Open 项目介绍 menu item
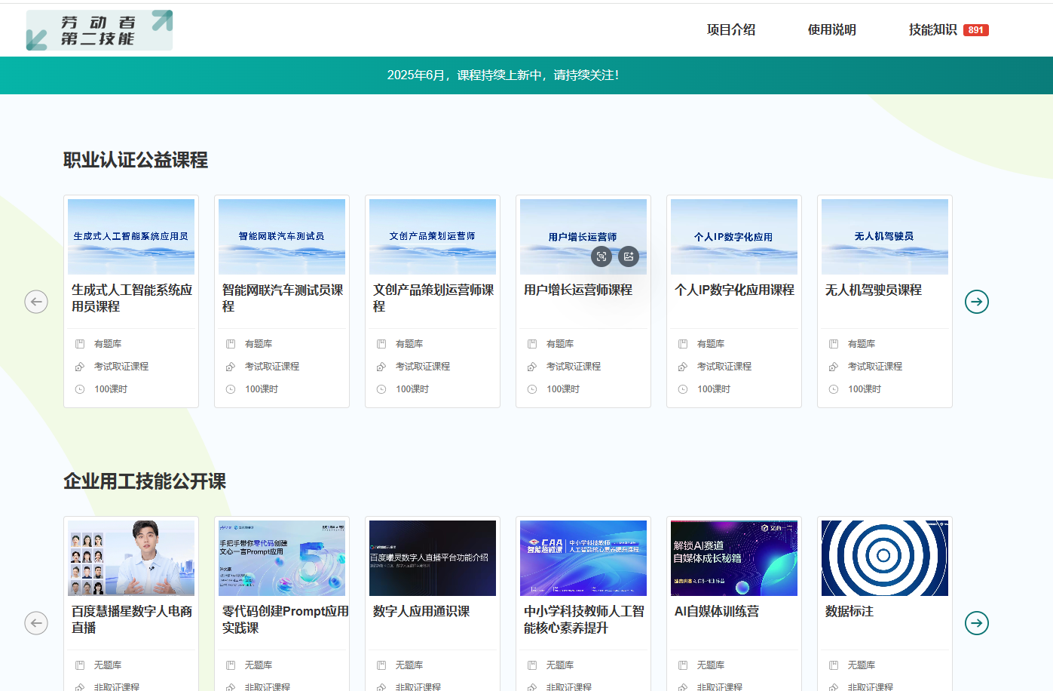Screen dimensions: 1053x691 point(730,30)
